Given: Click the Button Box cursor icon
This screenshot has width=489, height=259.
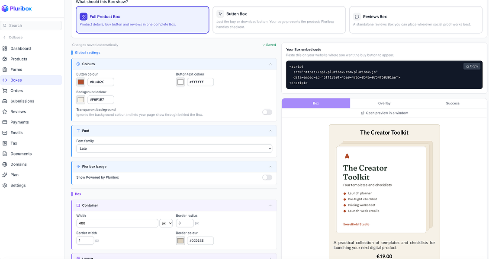Looking at the screenshot, I should [220, 14].
